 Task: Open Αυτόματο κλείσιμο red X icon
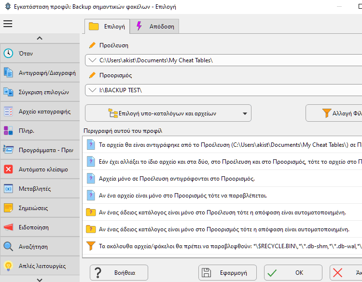pos(8,169)
